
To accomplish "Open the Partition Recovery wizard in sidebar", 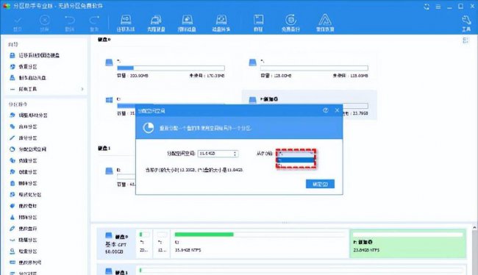I will (24, 66).
